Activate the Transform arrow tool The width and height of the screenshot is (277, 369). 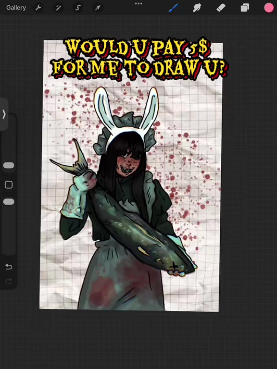coord(98,8)
